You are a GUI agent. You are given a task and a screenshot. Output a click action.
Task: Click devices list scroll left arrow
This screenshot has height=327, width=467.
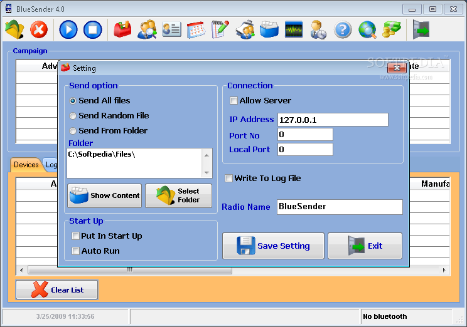pos(21,270)
